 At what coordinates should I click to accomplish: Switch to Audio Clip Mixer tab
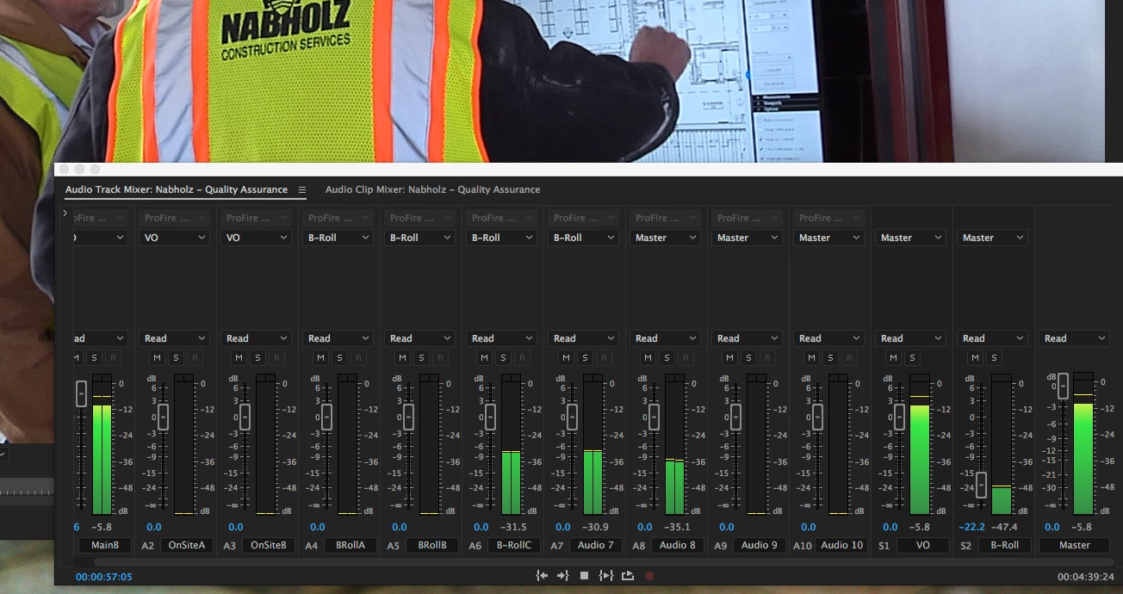click(x=432, y=189)
